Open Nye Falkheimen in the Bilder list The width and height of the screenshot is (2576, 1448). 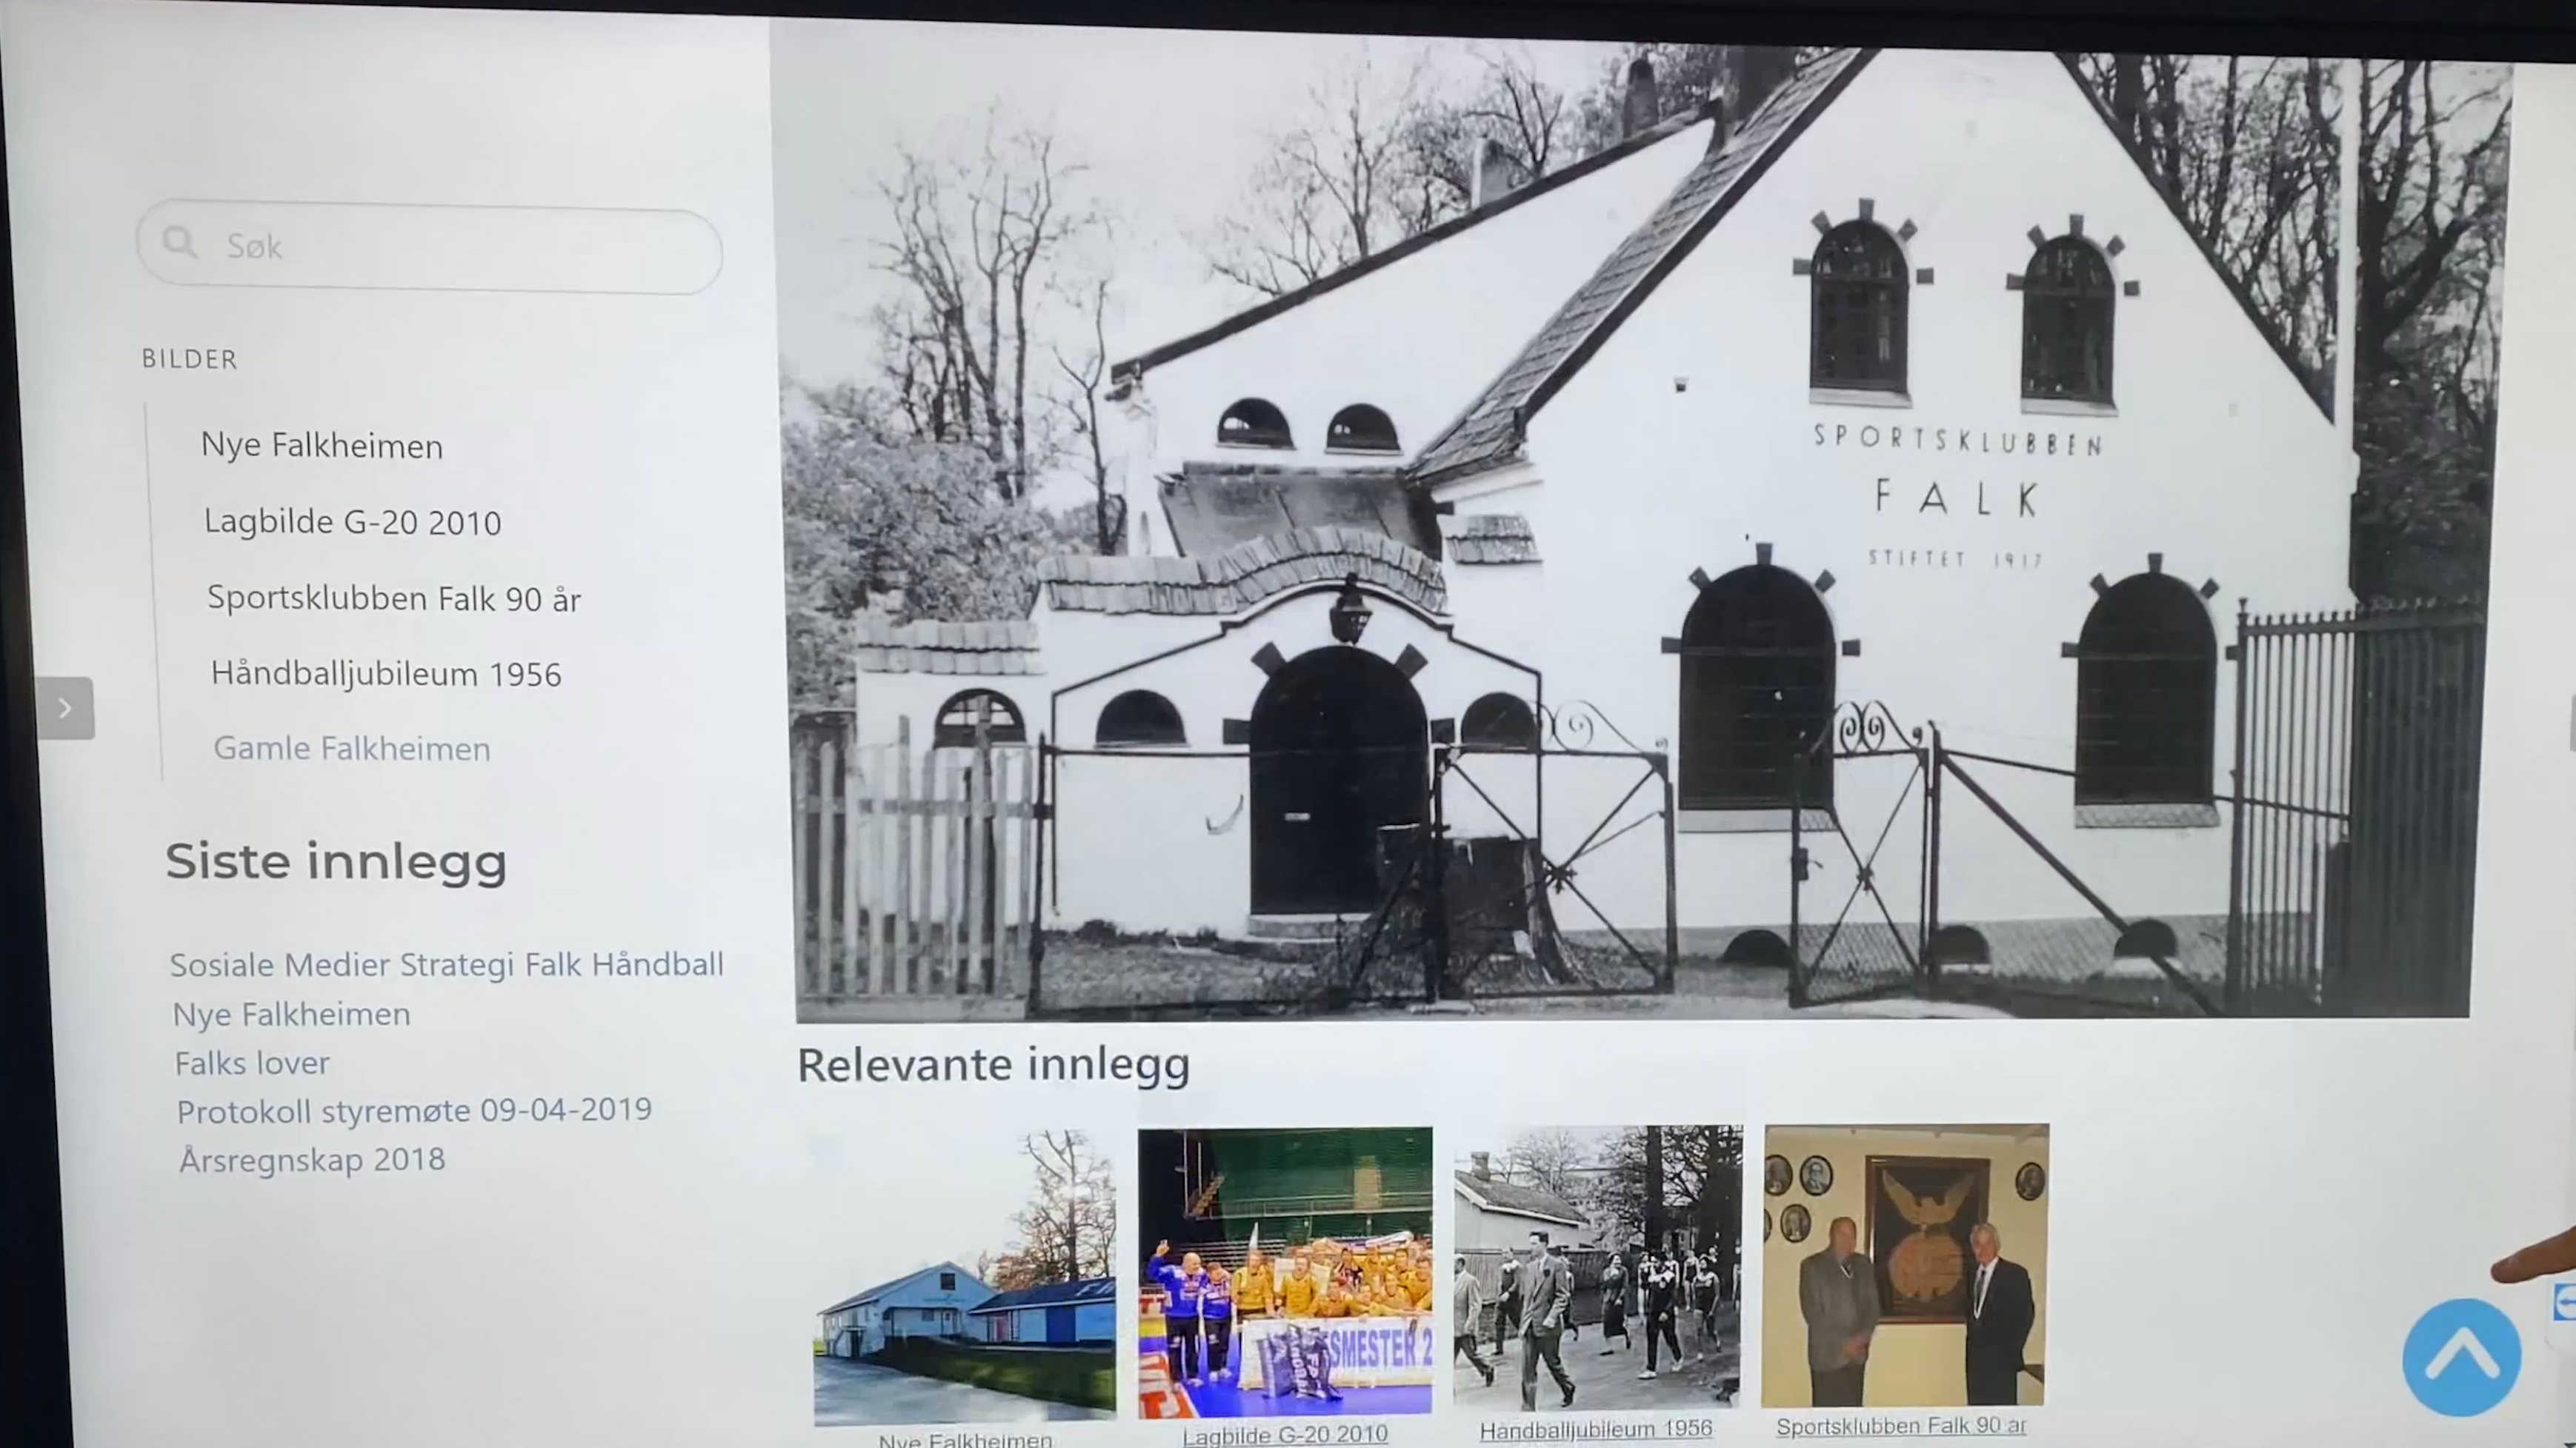322,446
